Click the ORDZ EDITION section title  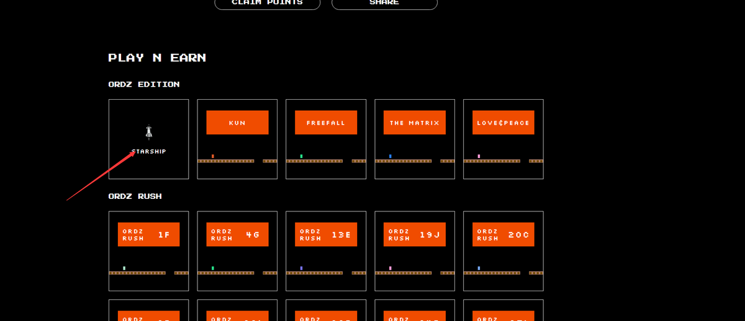coord(144,84)
